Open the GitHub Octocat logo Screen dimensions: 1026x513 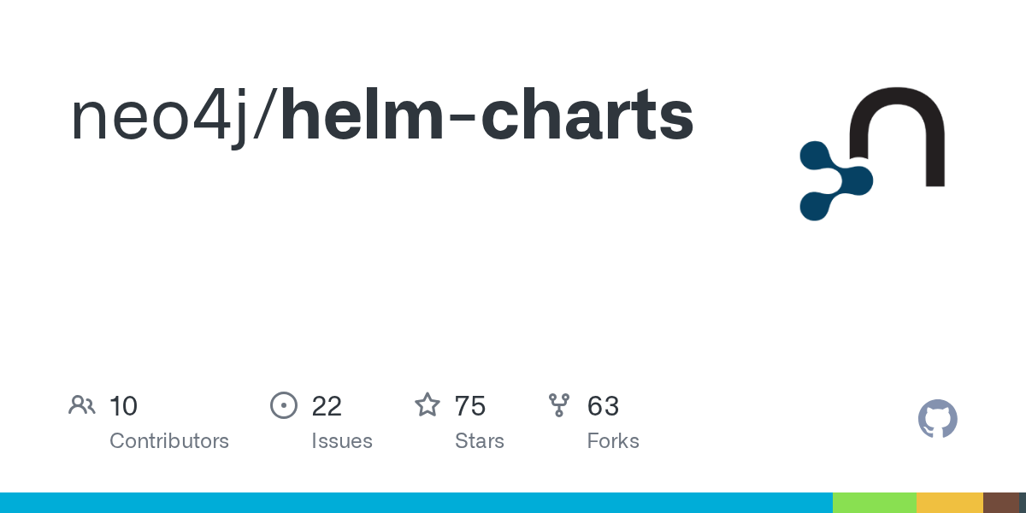(x=938, y=419)
